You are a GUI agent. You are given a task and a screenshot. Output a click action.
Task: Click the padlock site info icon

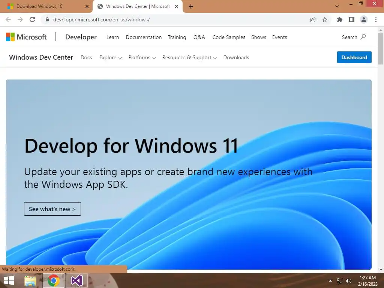pyautogui.click(x=47, y=19)
